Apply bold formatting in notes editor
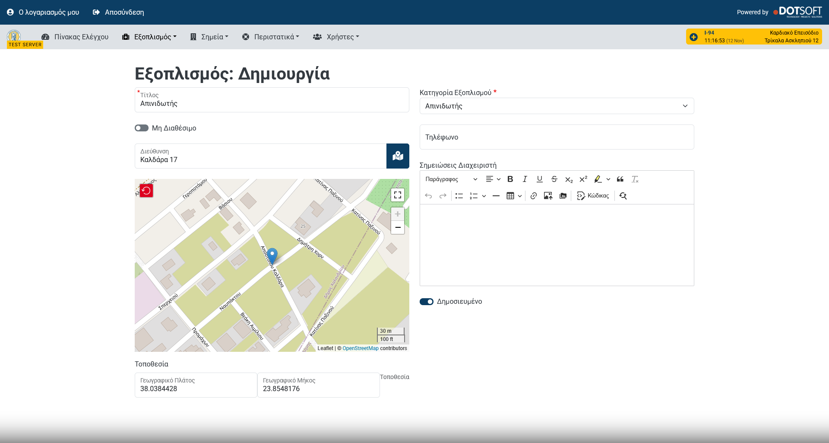Viewport: 829px width, 443px height. click(x=510, y=179)
